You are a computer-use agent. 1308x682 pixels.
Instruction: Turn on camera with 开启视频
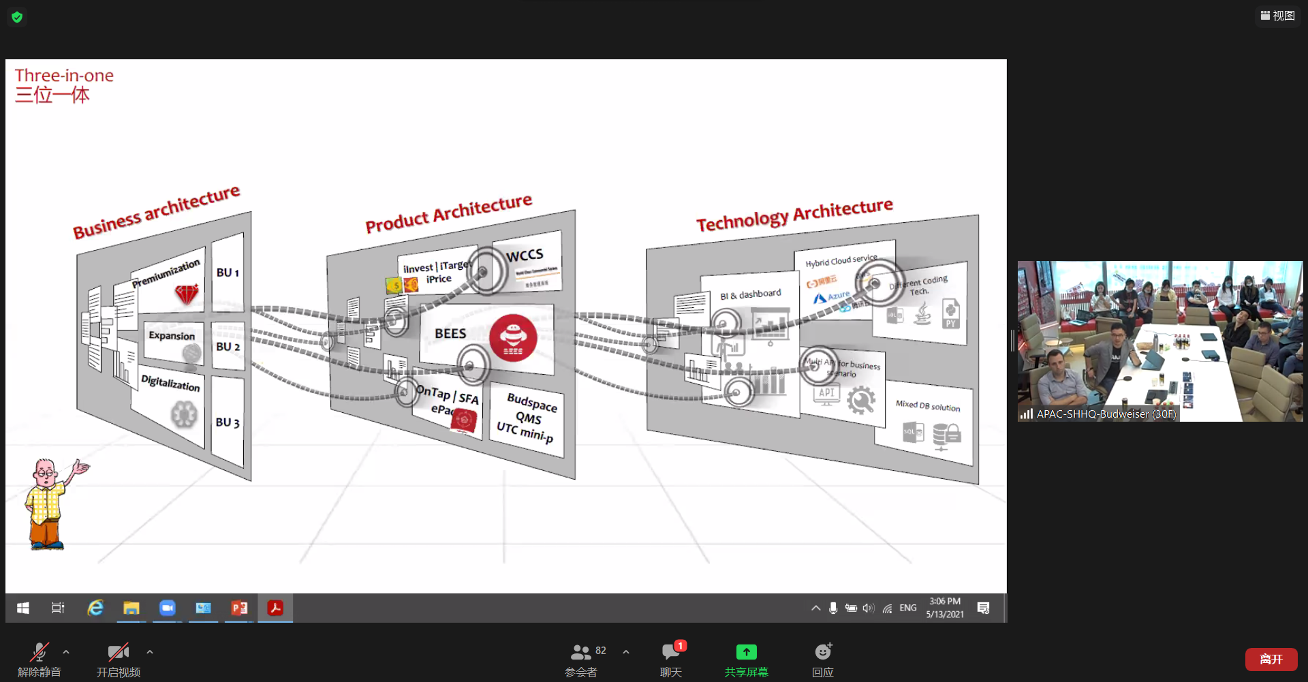click(x=118, y=660)
